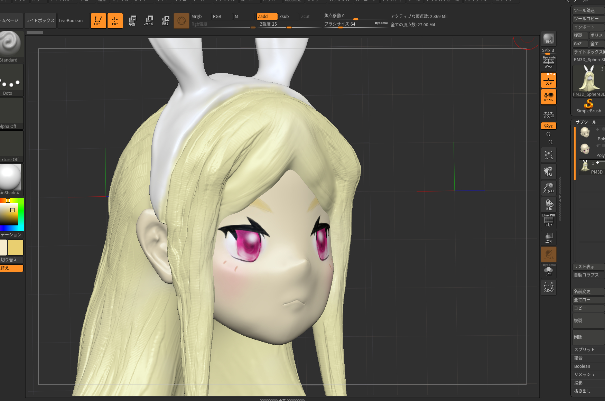
Task: Select first head PolyMesh subtool
Action: click(592, 133)
